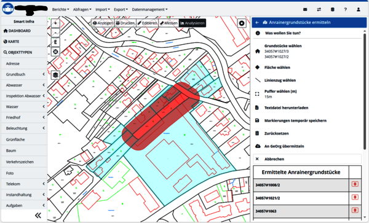This screenshot has width=369, height=223.
Task: Go back using the panel back arrow
Action: pos(257,22)
